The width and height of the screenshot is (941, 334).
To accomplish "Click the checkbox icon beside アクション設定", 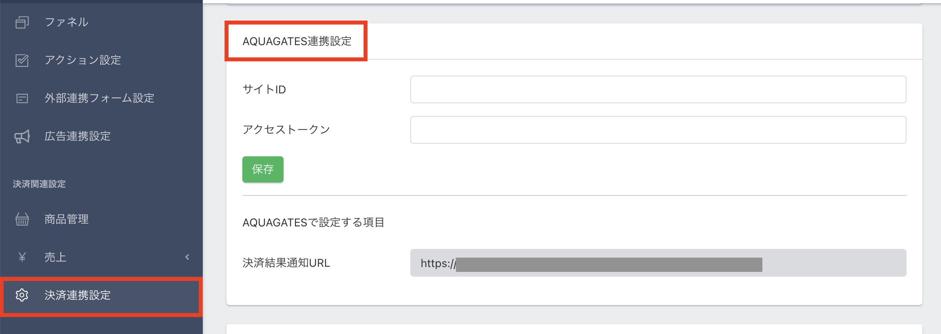I will click(x=22, y=60).
